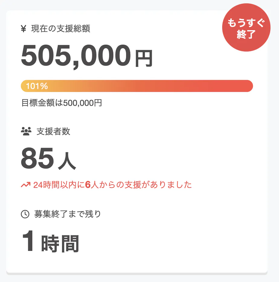Click the yellow left end of the funding progress bar
The width and height of the screenshot is (279, 282).
pyautogui.click(x=24, y=86)
